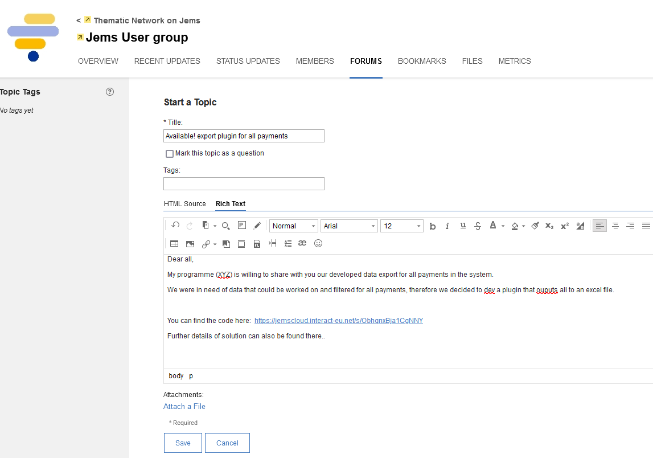The width and height of the screenshot is (653, 458).
Task: Align text left
Action: coord(599,226)
